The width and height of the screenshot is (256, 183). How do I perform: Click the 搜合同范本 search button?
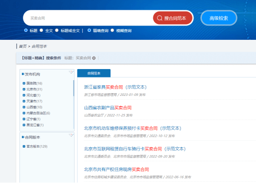[173, 18]
